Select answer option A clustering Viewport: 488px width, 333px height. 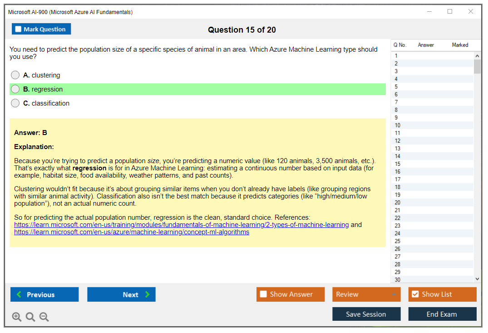pos(15,75)
